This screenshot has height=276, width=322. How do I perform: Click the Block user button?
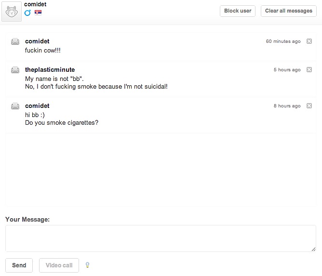click(238, 11)
